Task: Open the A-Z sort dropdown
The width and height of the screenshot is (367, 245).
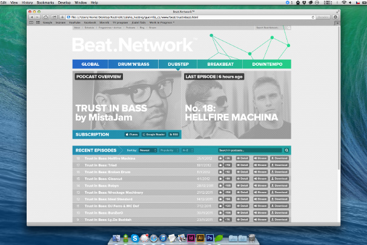Action: pos(188,150)
